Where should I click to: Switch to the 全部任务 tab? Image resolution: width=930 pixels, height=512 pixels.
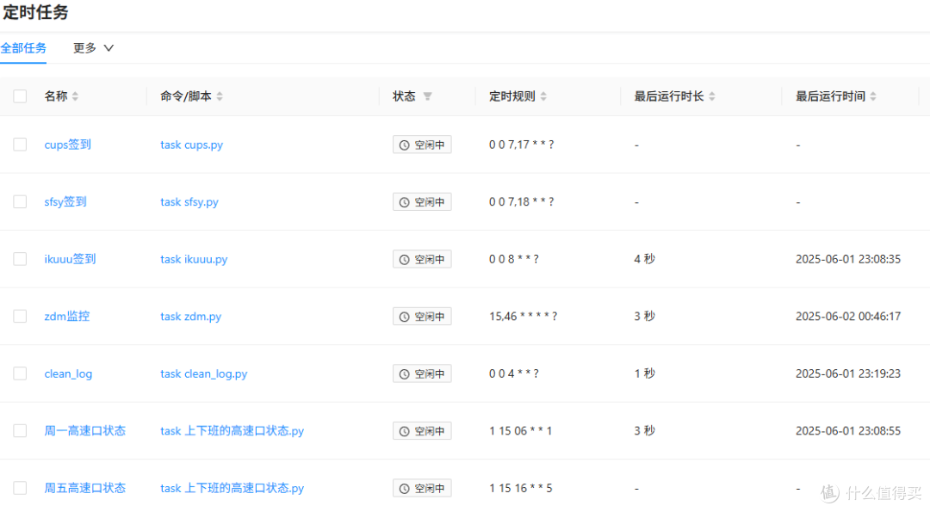point(23,48)
